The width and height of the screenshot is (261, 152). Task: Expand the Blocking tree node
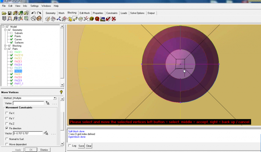5,46
